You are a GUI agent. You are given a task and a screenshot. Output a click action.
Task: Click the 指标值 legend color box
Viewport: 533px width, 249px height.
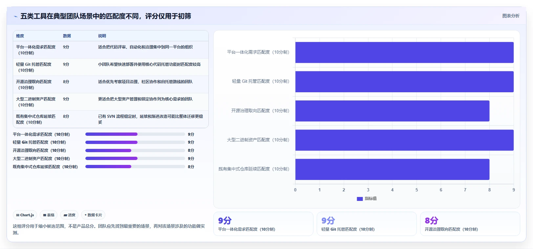pos(360,199)
